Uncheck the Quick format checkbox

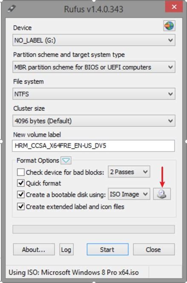coord(21,183)
